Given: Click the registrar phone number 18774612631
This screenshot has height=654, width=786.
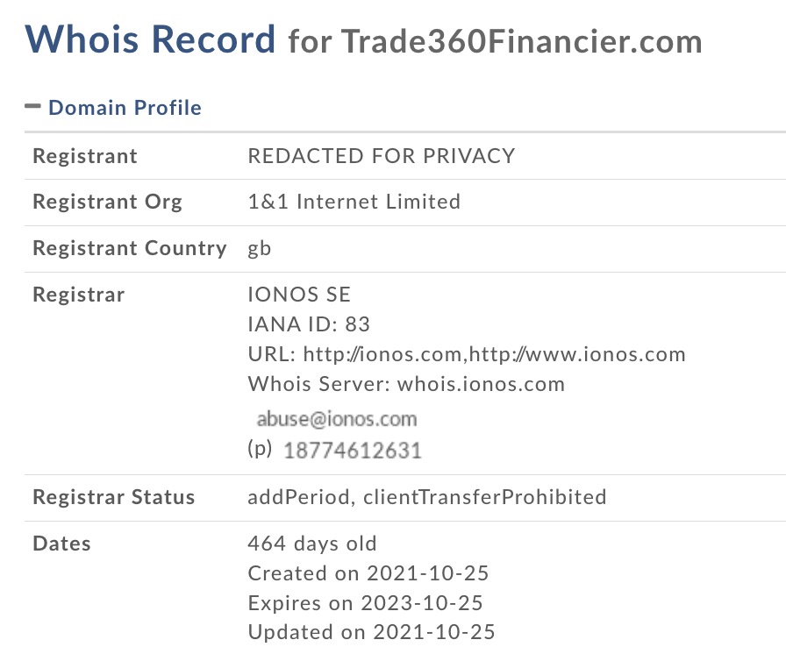Looking at the screenshot, I should pos(352,451).
